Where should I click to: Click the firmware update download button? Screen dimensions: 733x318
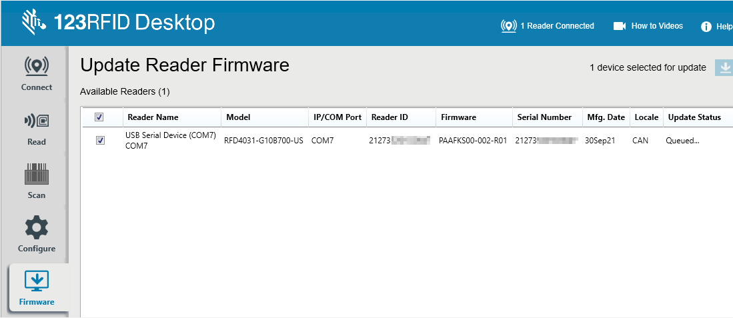pyautogui.click(x=724, y=67)
